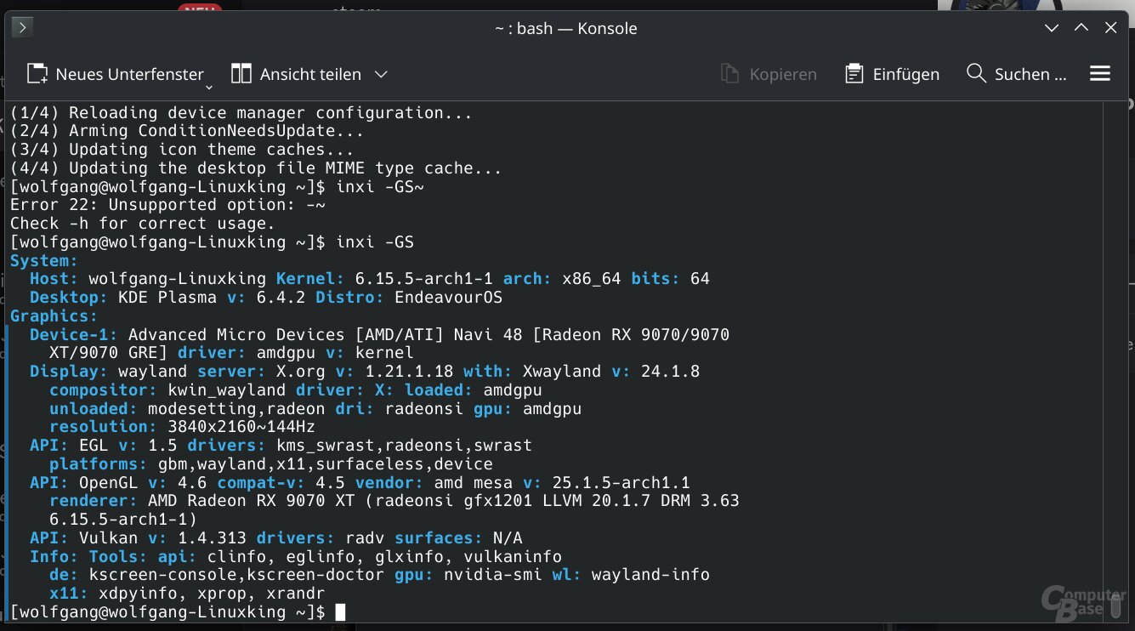Screen dimensions: 1135x631
Task: Close the Konsole window
Action: pyautogui.click(x=1111, y=28)
